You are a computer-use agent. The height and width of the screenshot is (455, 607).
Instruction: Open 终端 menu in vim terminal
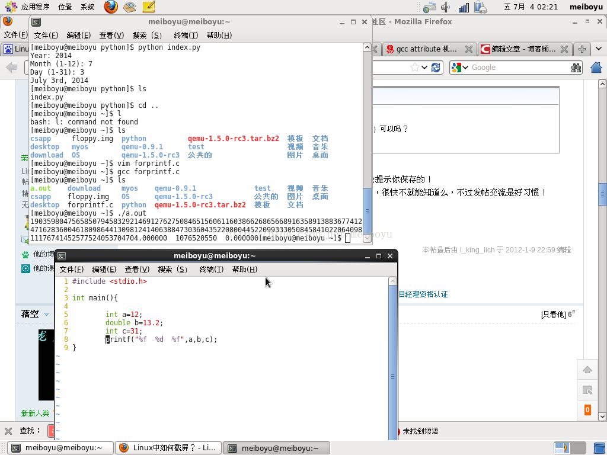pyautogui.click(x=212, y=270)
